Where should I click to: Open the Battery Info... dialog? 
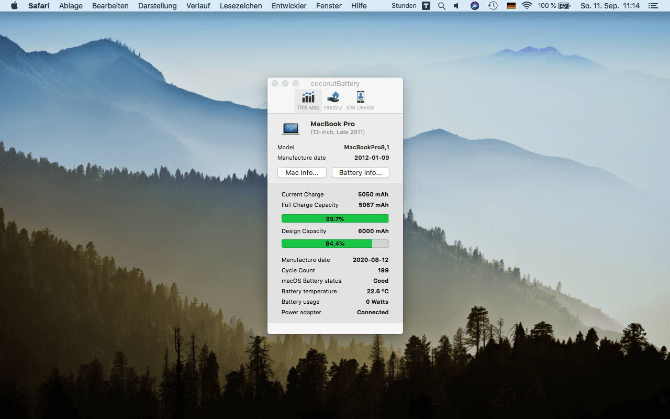coord(361,173)
